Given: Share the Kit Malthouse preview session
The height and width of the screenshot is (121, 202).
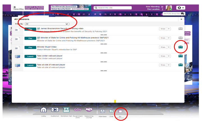Looking at the screenshot, I should click(163, 38).
